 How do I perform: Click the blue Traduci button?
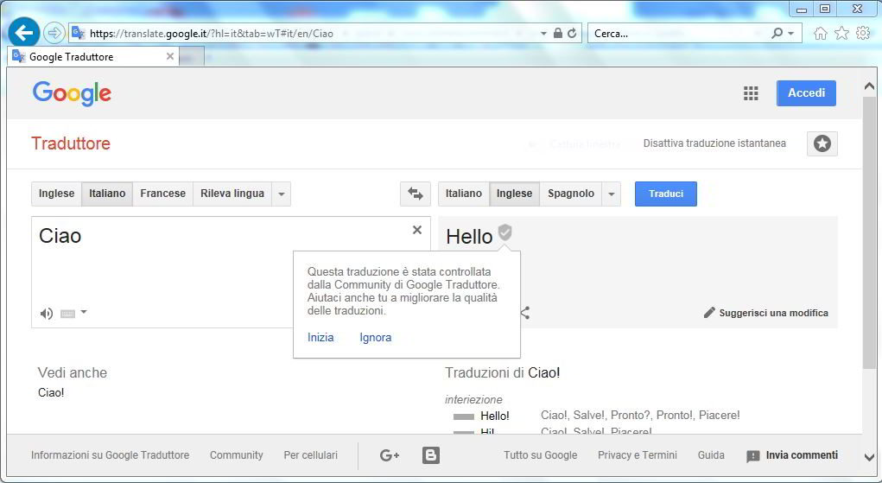[666, 194]
